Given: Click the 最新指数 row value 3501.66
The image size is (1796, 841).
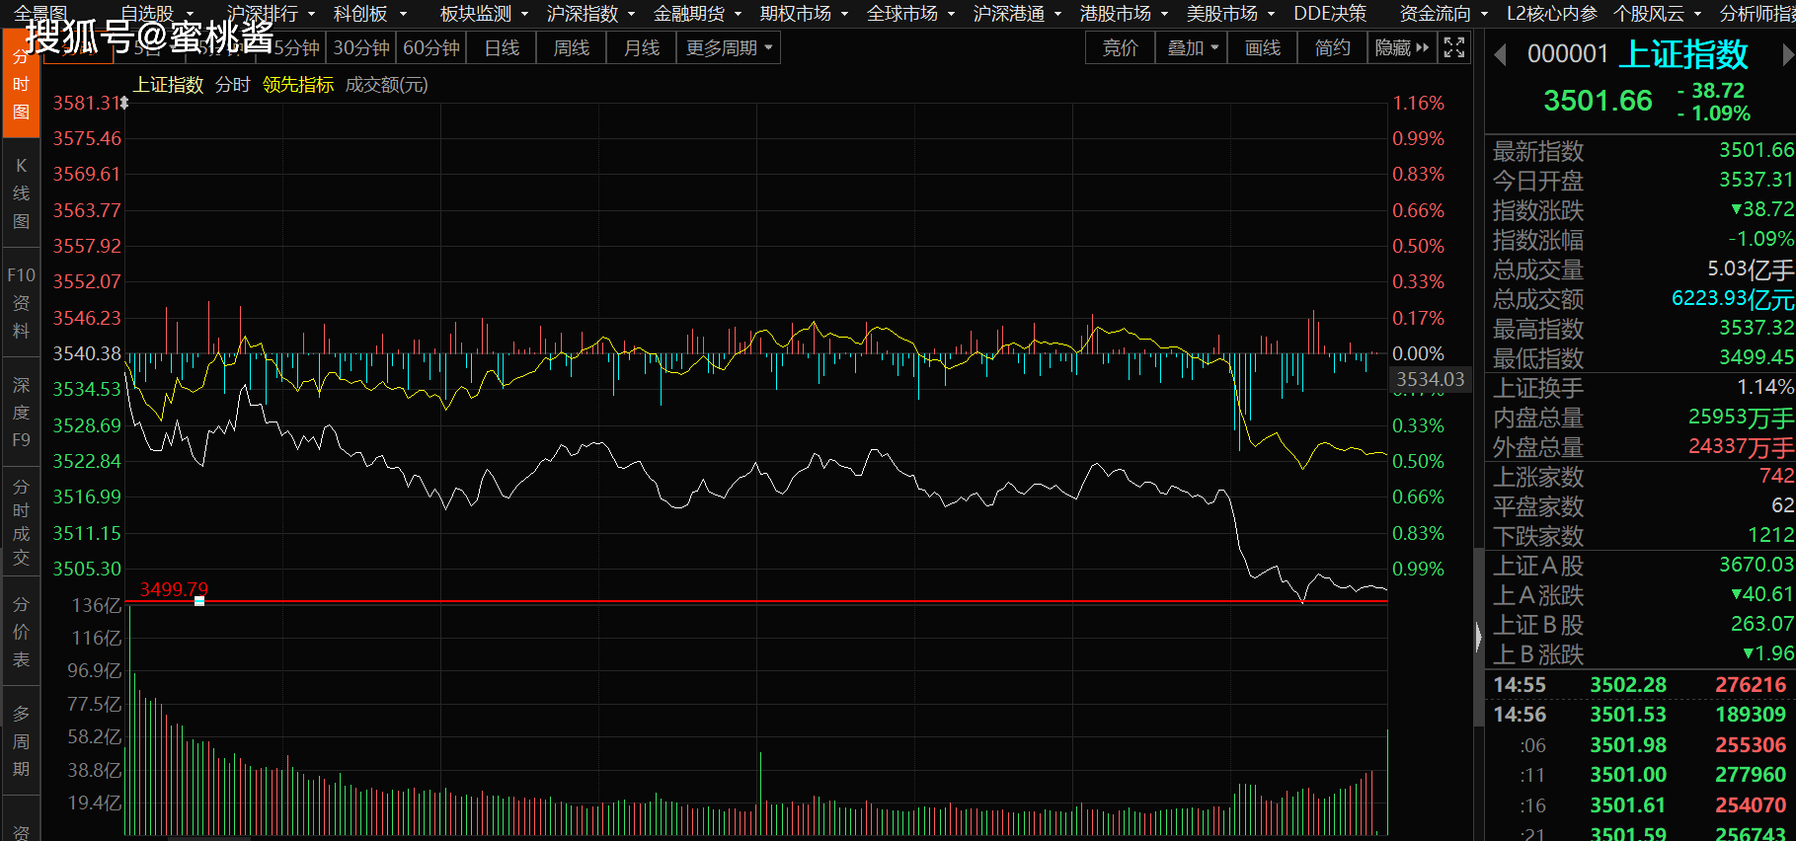Looking at the screenshot, I should (1756, 150).
